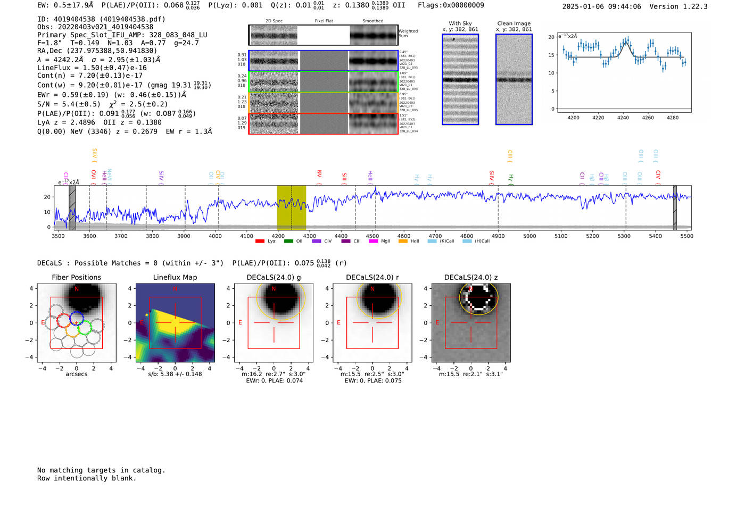Click the magenta MgII legend swatch
The height and width of the screenshot is (507, 745).
pyautogui.click(x=374, y=241)
